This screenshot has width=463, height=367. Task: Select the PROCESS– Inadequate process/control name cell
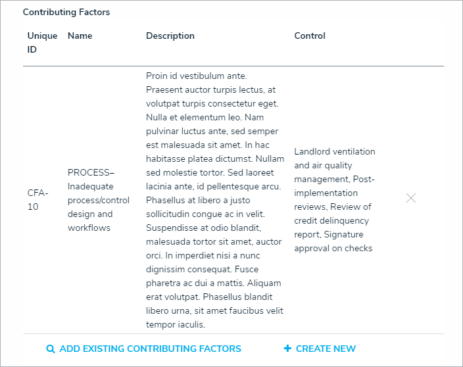[89, 200]
